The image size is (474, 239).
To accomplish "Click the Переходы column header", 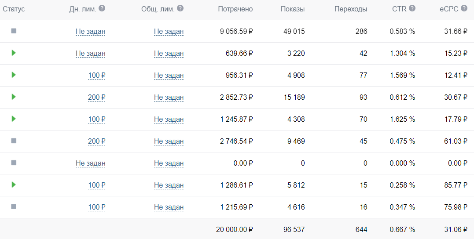I will click(x=351, y=9).
